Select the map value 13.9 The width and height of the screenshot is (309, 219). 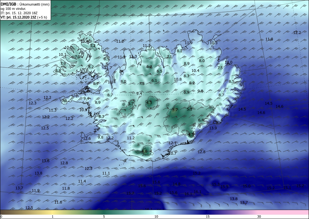pos(213,128)
